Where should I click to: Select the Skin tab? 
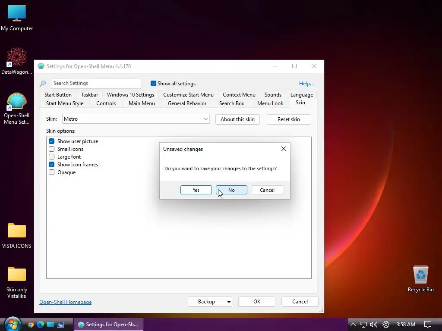(x=300, y=103)
